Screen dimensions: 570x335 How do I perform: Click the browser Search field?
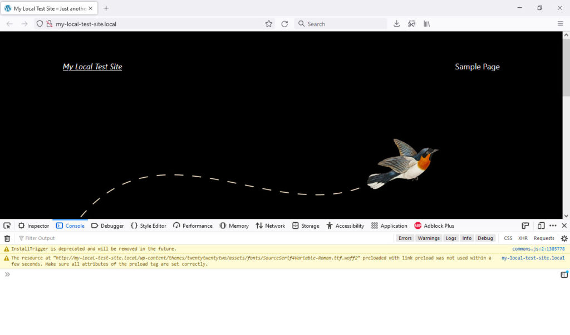[x=341, y=24]
